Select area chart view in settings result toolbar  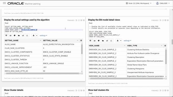click(19, 36)
